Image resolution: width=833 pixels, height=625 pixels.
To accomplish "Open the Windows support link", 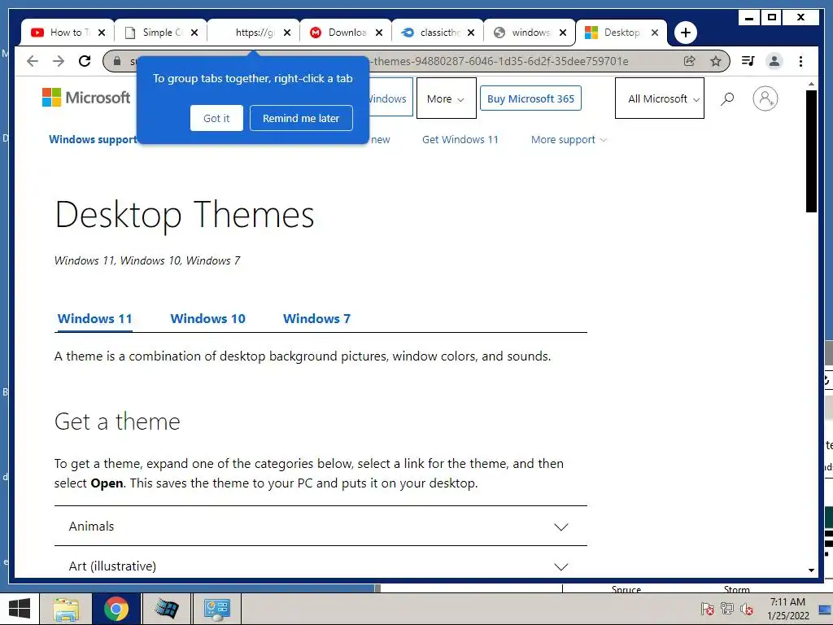I will 93,139.
